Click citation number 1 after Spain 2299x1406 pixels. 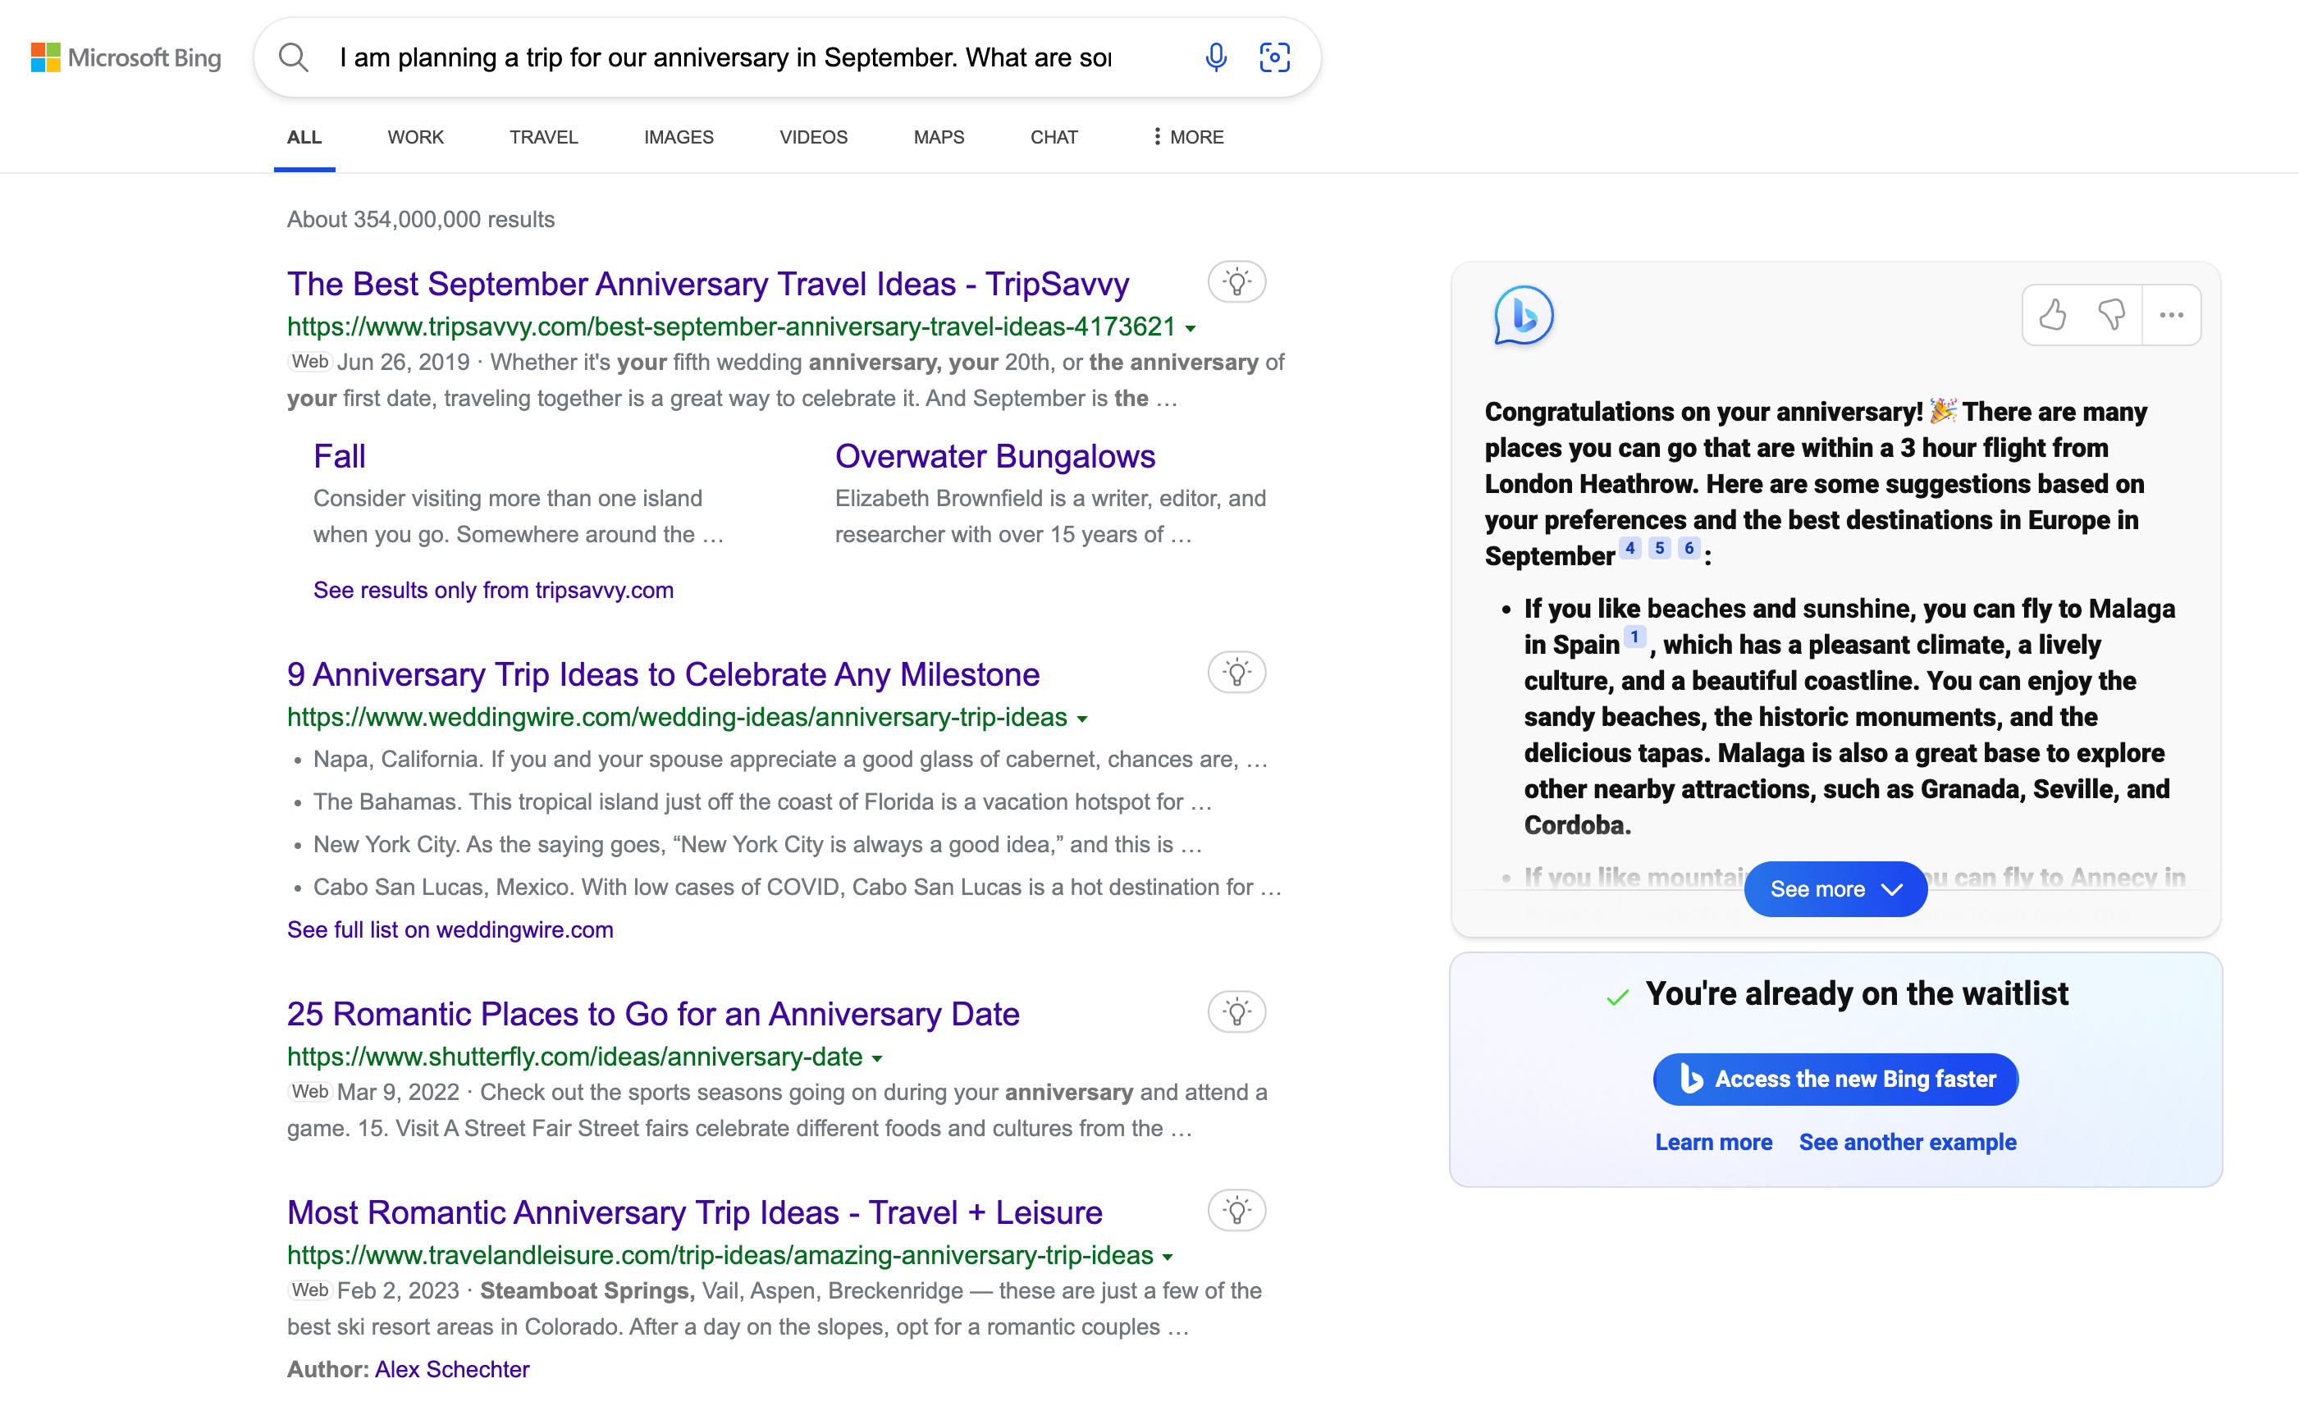(1634, 637)
